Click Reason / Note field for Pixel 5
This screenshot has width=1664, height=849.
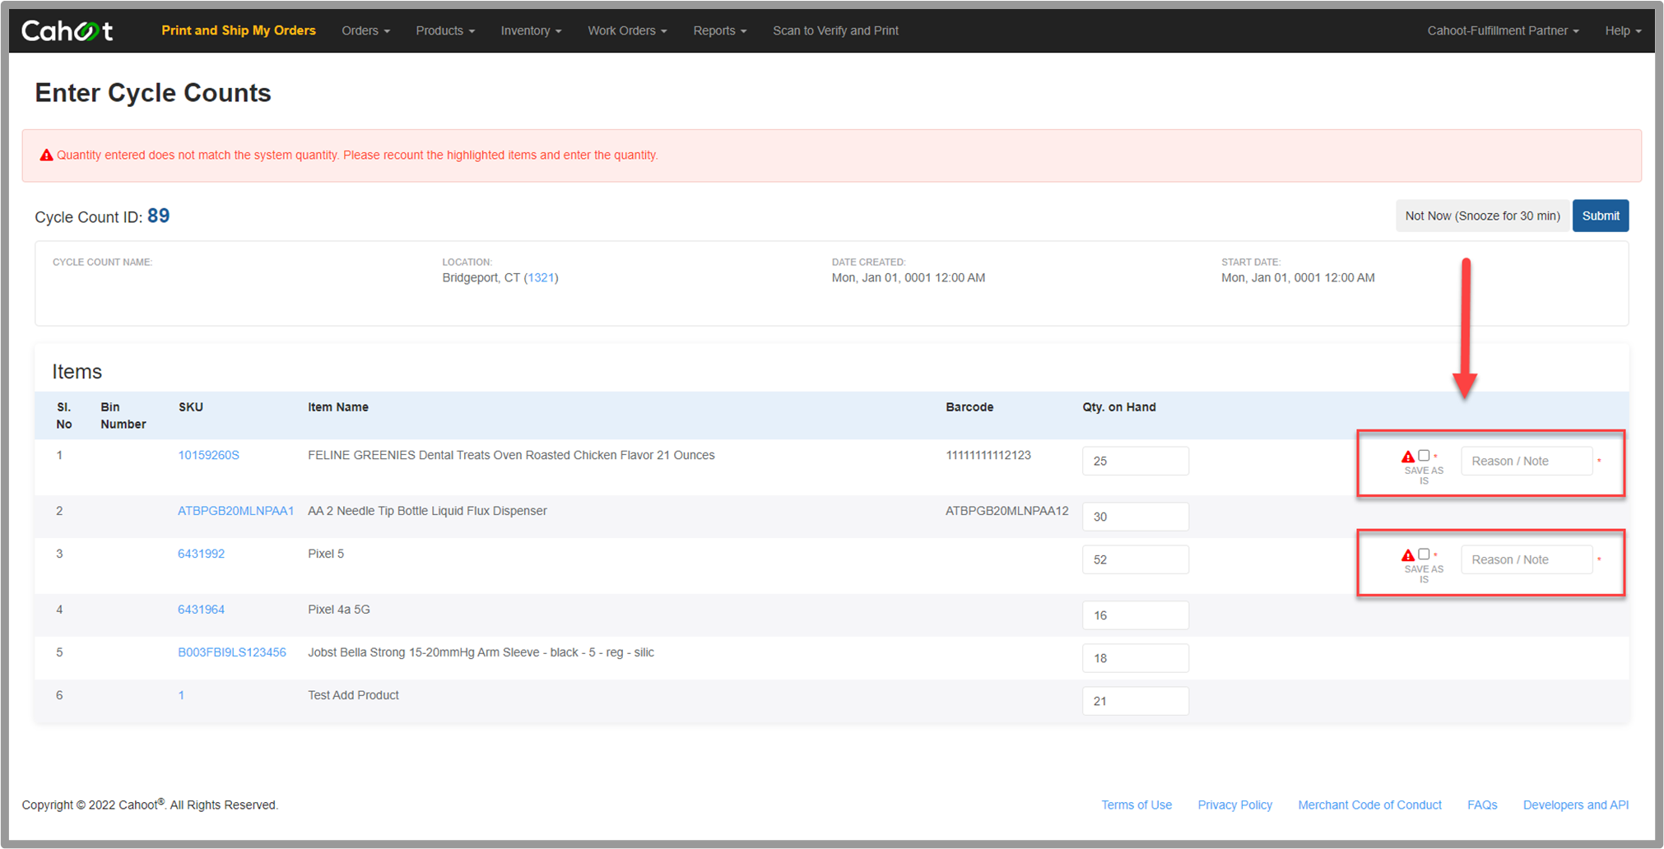[x=1527, y=559]
